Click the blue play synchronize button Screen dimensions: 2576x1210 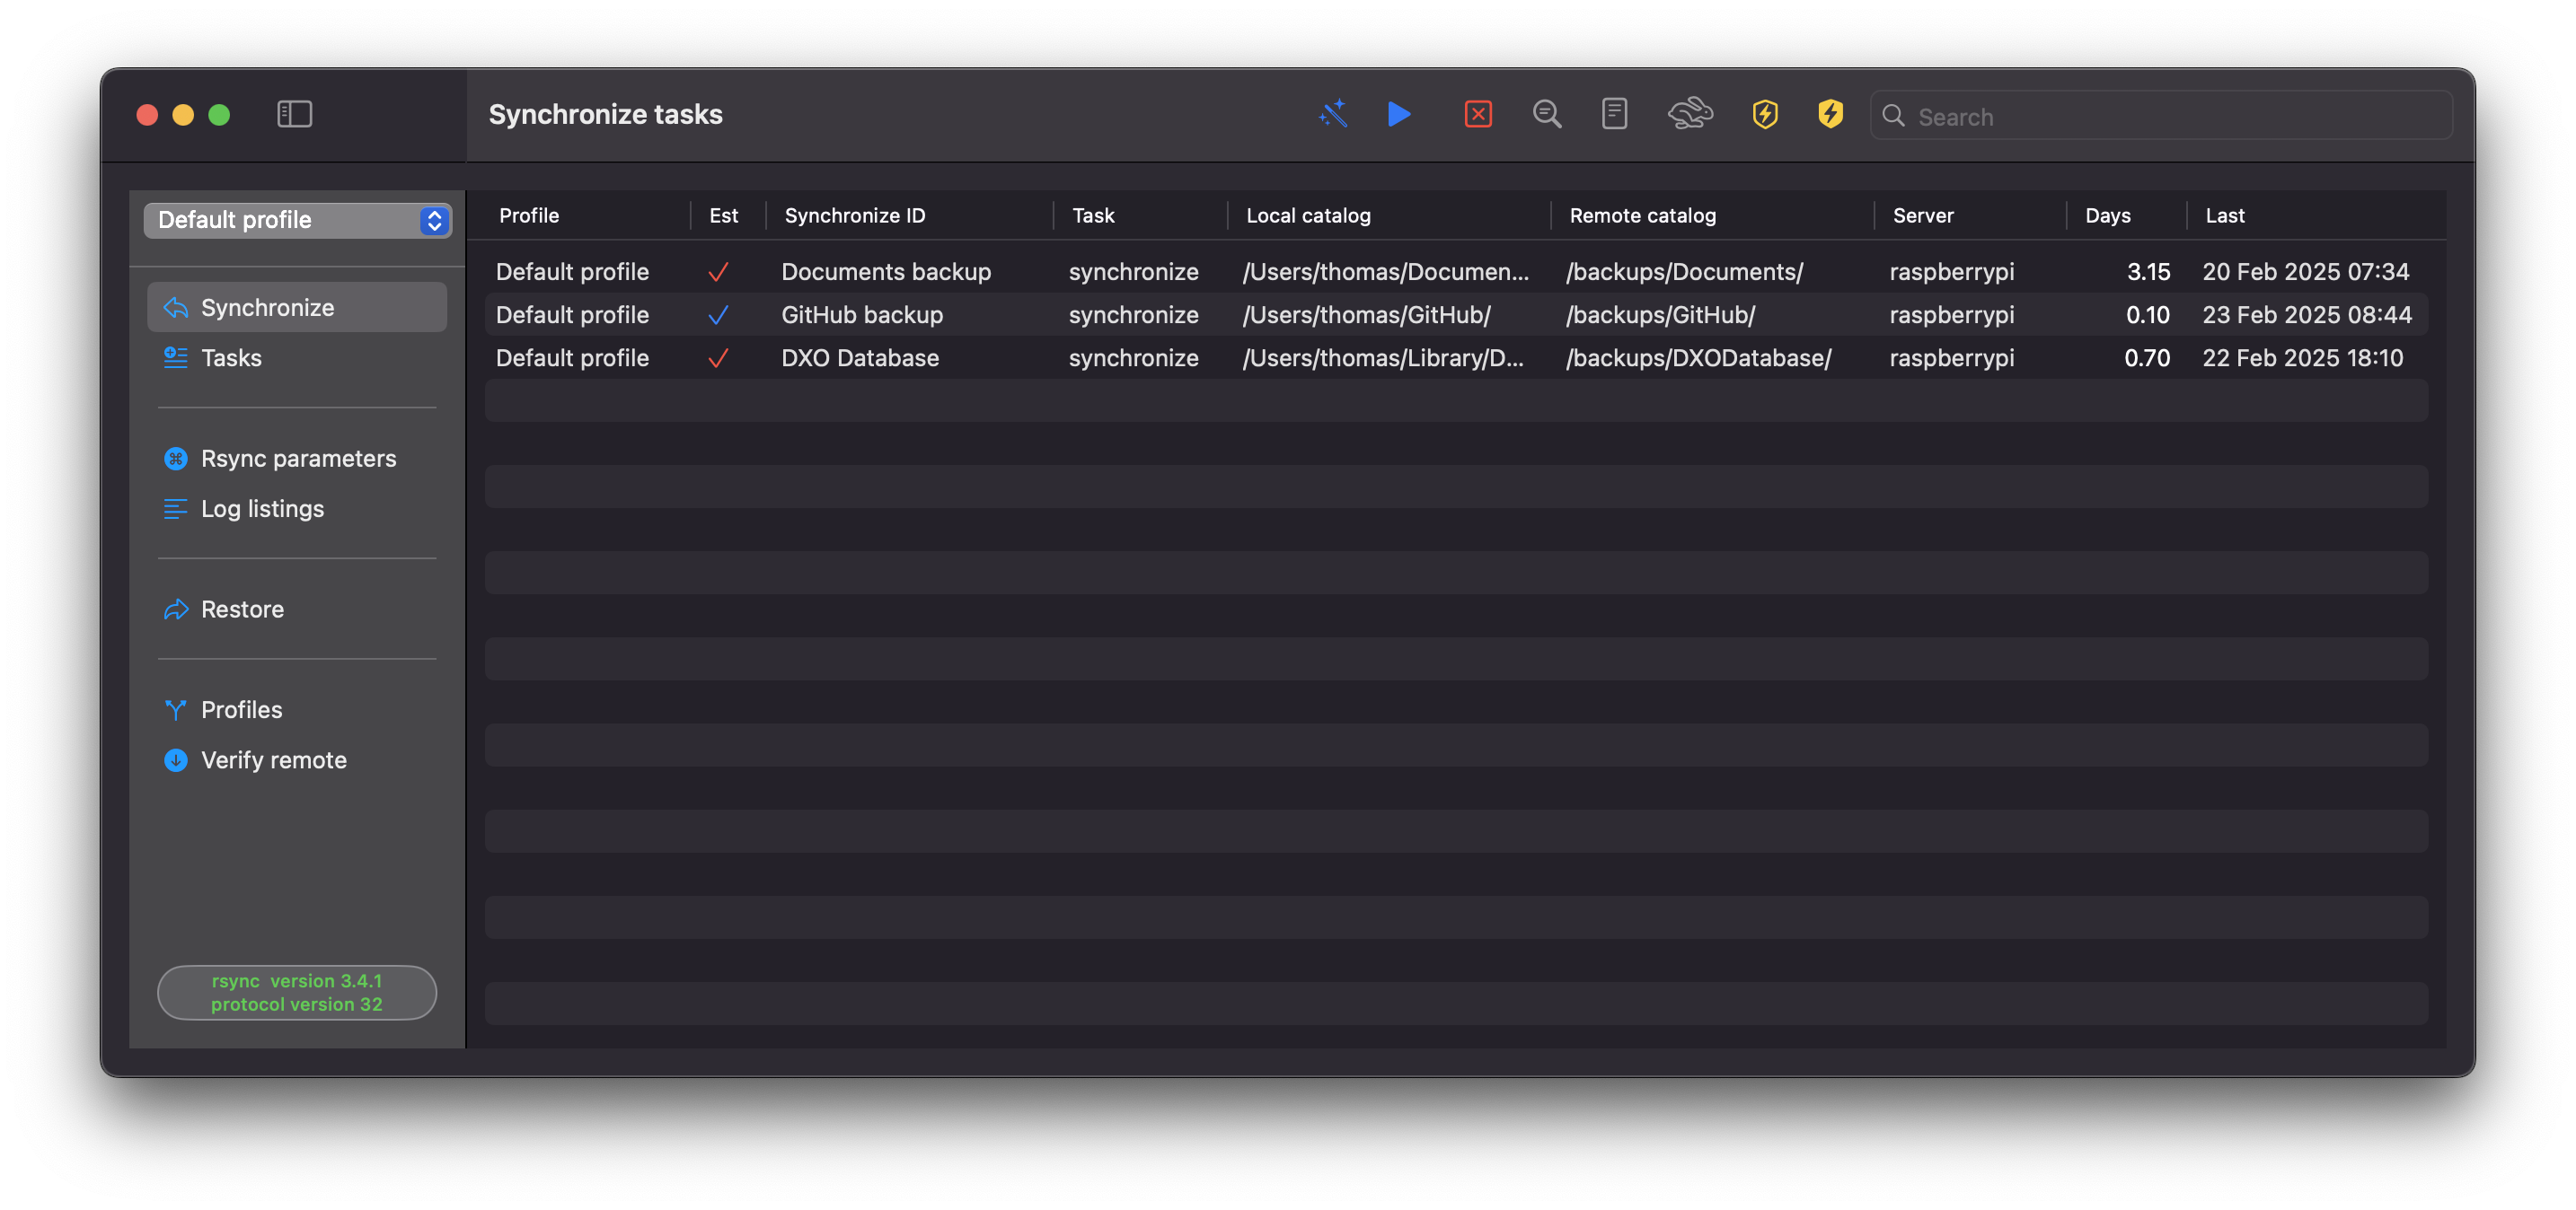click(1400, 114)
